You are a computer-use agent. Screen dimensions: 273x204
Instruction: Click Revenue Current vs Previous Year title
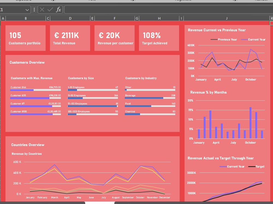click(x=217, y=30)
